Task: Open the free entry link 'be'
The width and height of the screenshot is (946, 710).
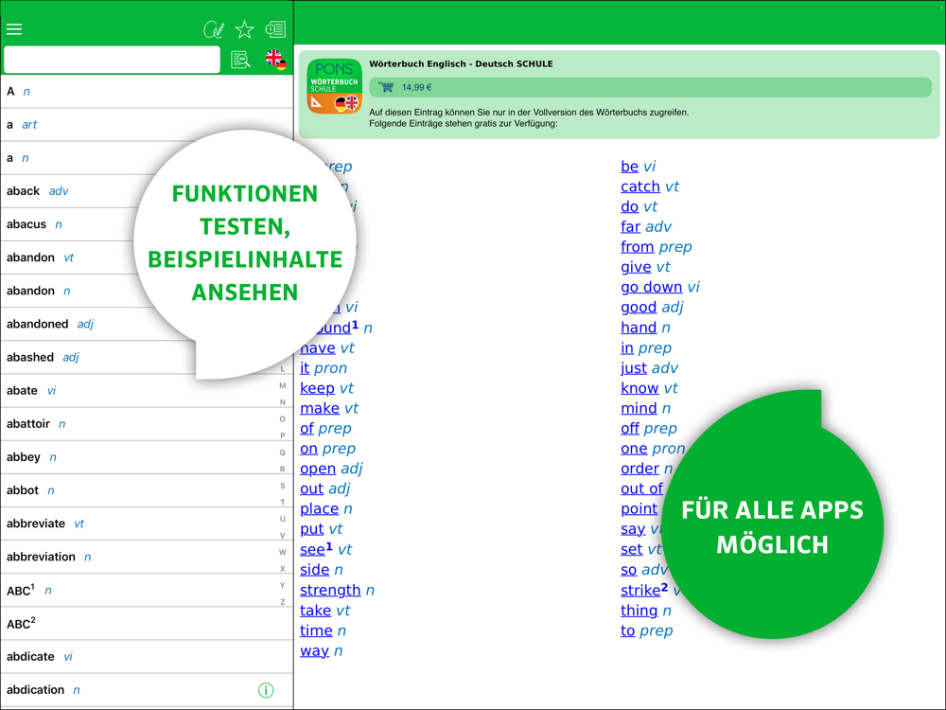Action: 629,166
